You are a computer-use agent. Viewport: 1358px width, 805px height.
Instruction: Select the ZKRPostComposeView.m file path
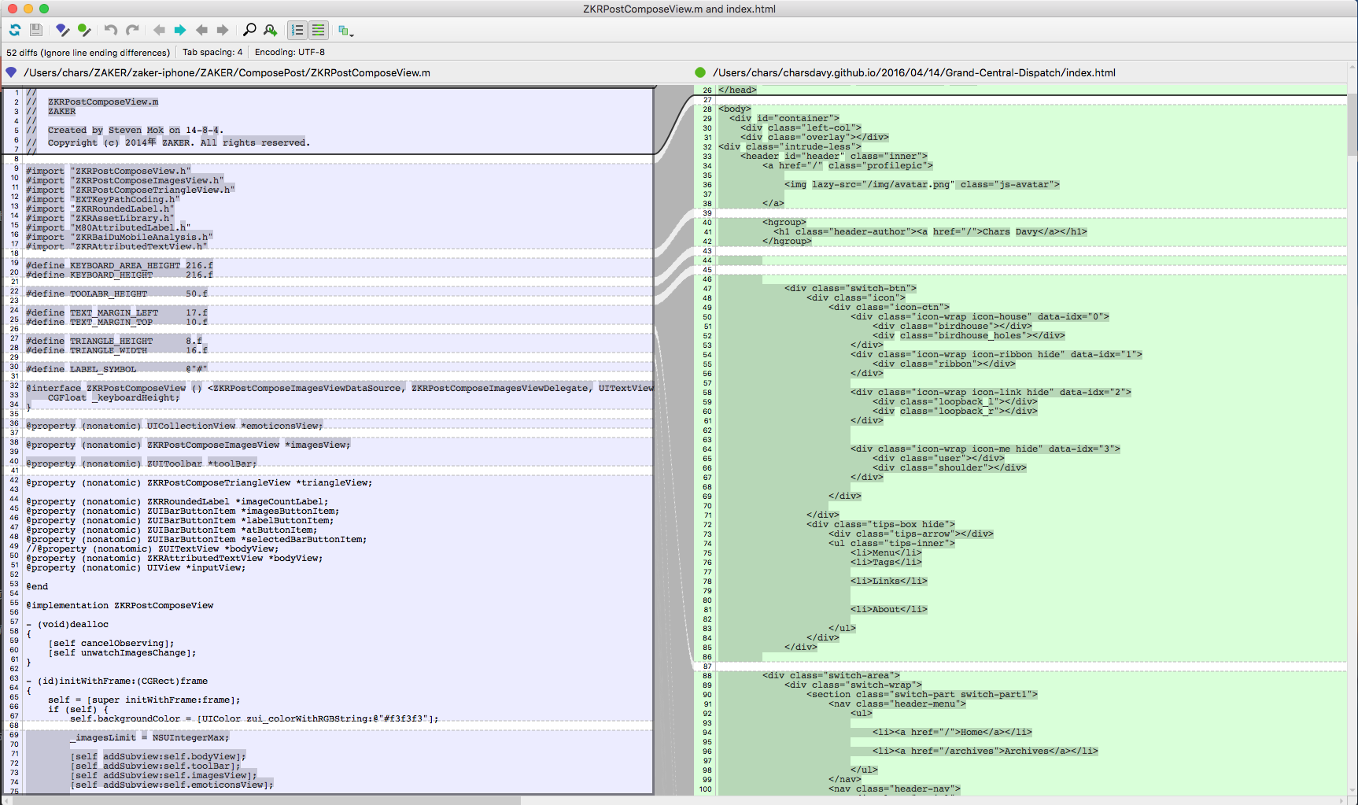[227, 72]
